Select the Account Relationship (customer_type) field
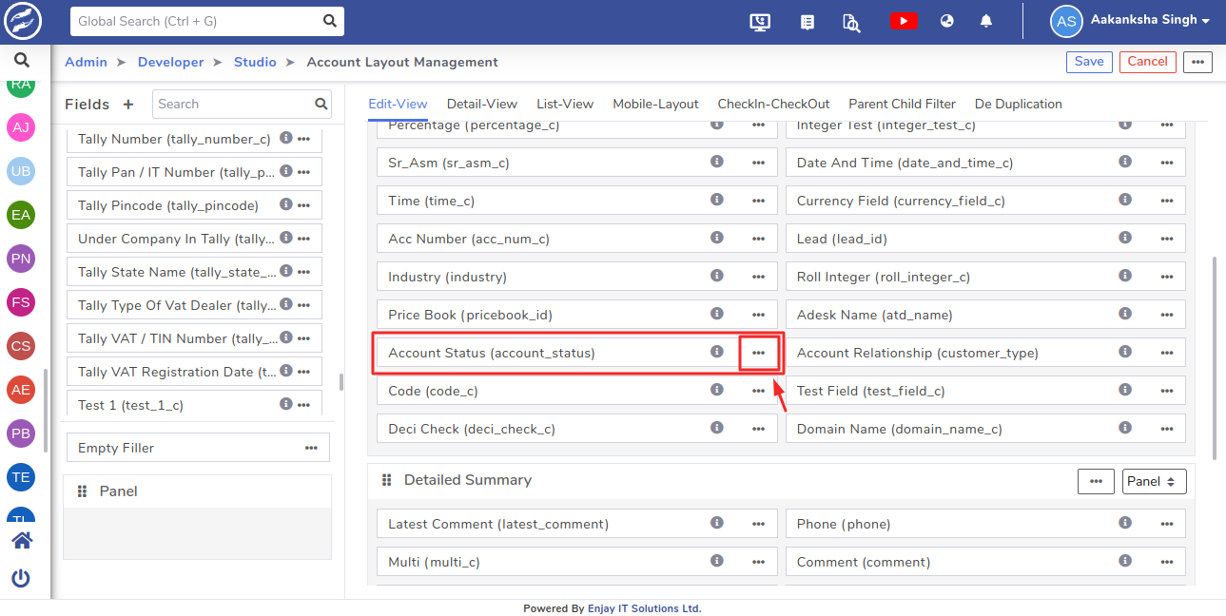The image size is (1226, 616). coord(985,353)
